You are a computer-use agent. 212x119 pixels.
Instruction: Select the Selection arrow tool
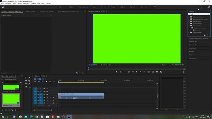(x=26, y=78)
